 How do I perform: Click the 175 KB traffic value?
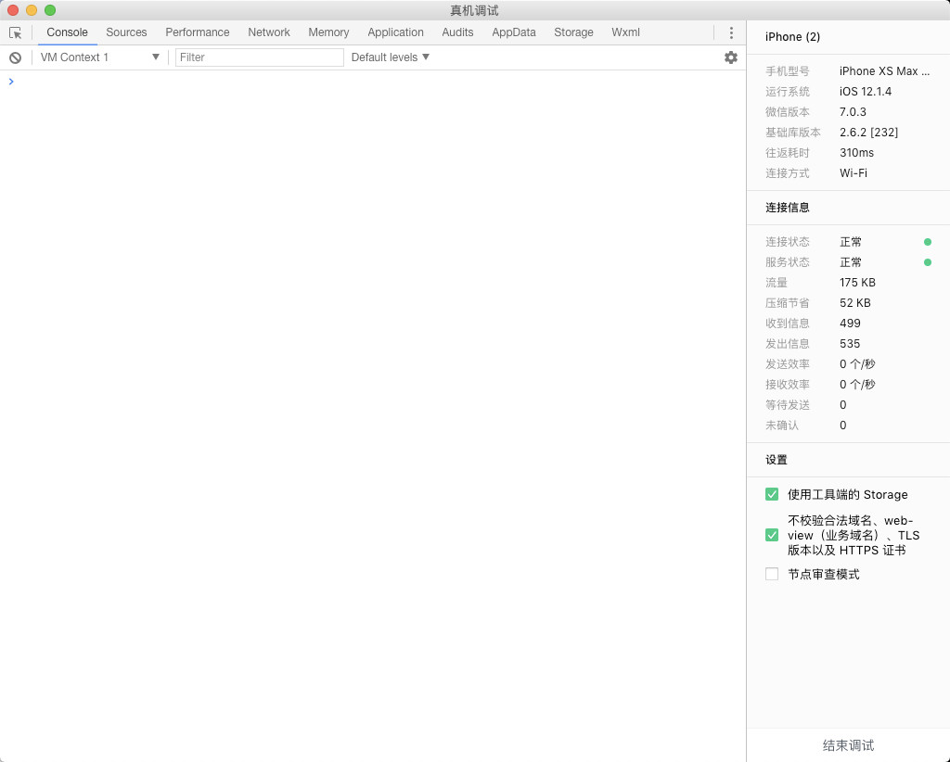click(857, 283)
